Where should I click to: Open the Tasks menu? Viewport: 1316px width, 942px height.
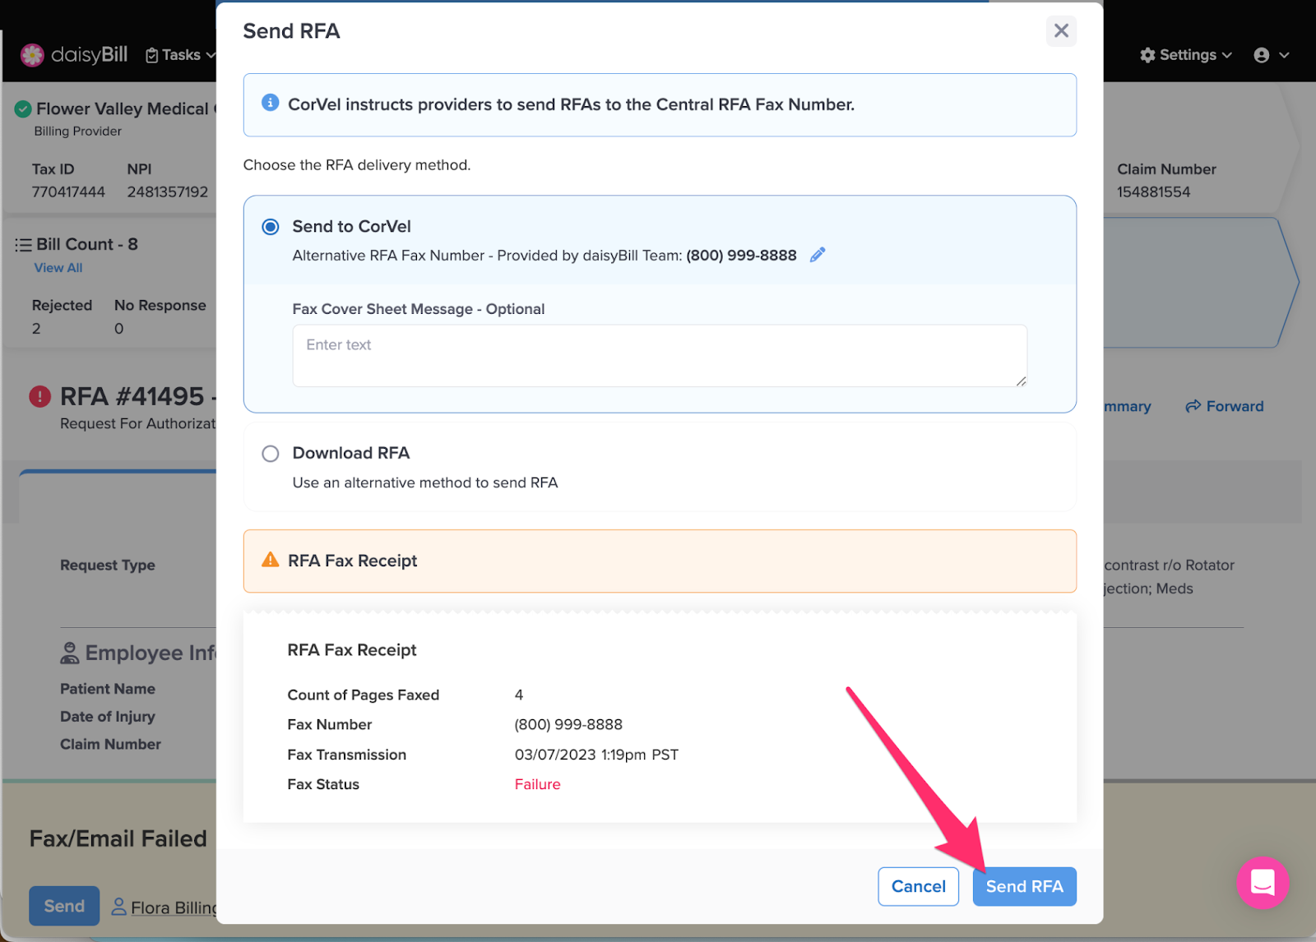tap(180, 55)
